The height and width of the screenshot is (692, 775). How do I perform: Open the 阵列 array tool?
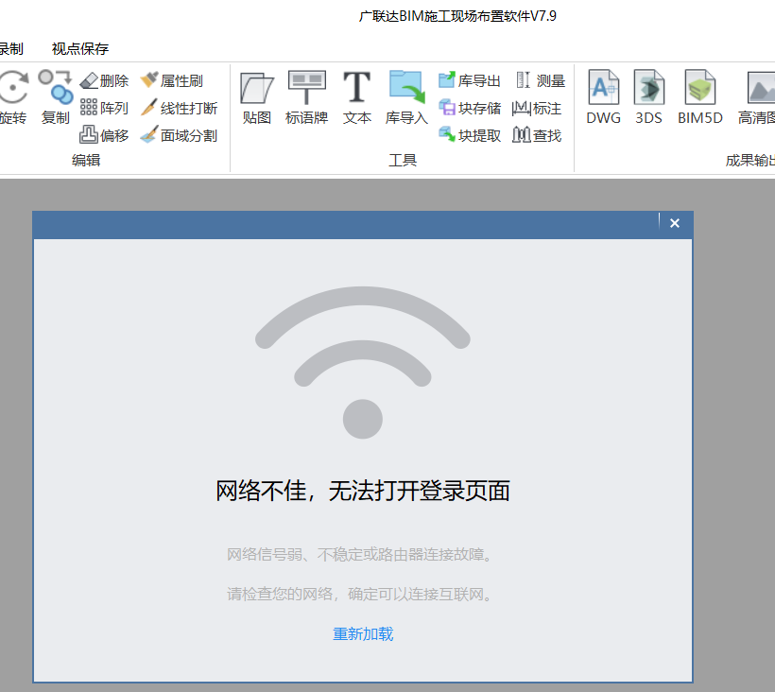point(104,108)
